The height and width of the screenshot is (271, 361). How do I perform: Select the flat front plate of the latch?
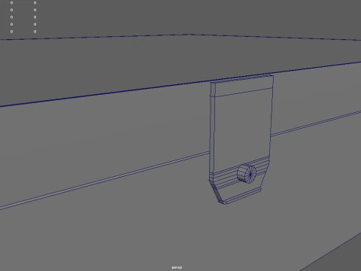(x=242, y=130)
